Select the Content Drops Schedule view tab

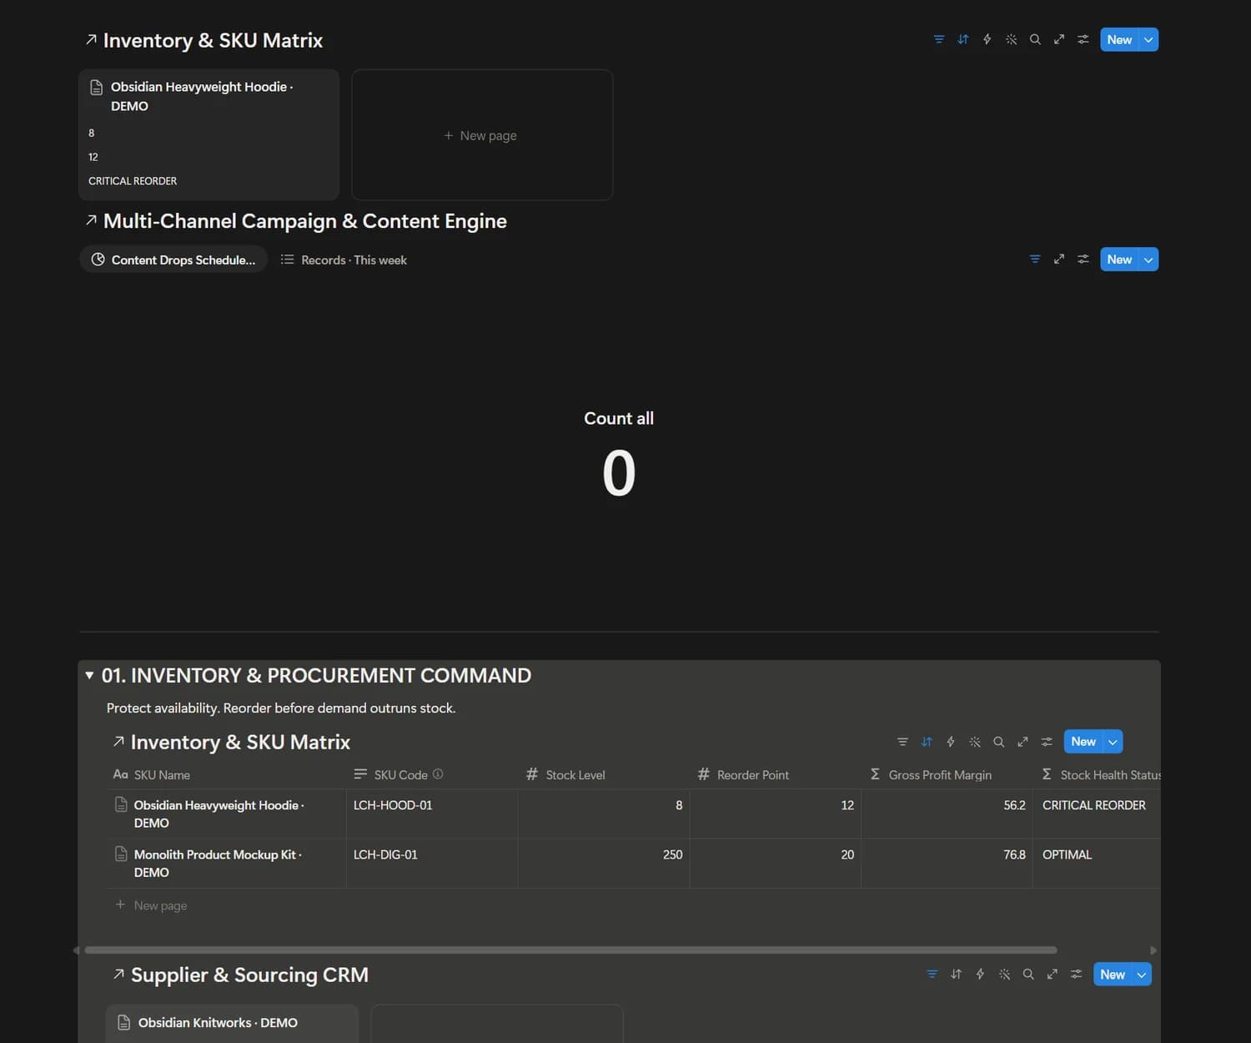click(173, 259)
